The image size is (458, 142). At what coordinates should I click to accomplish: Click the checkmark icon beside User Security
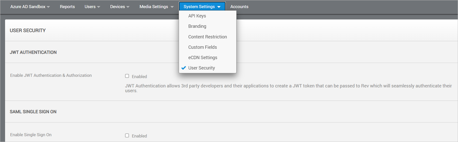coord(184,68)
